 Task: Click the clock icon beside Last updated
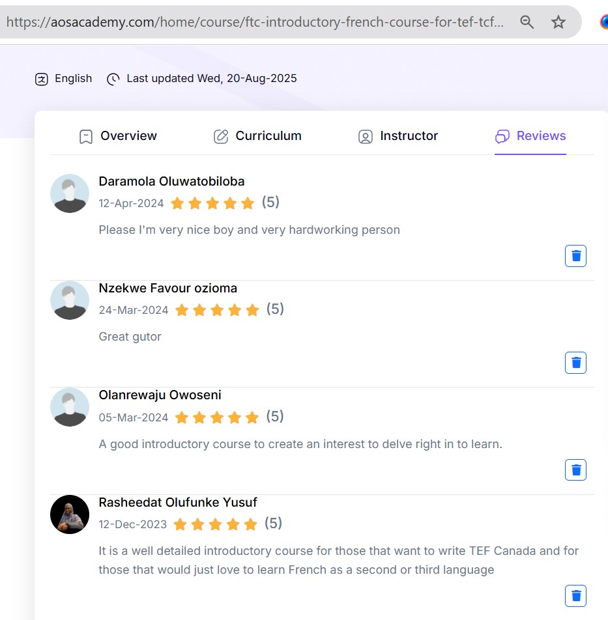coord(113,79)
